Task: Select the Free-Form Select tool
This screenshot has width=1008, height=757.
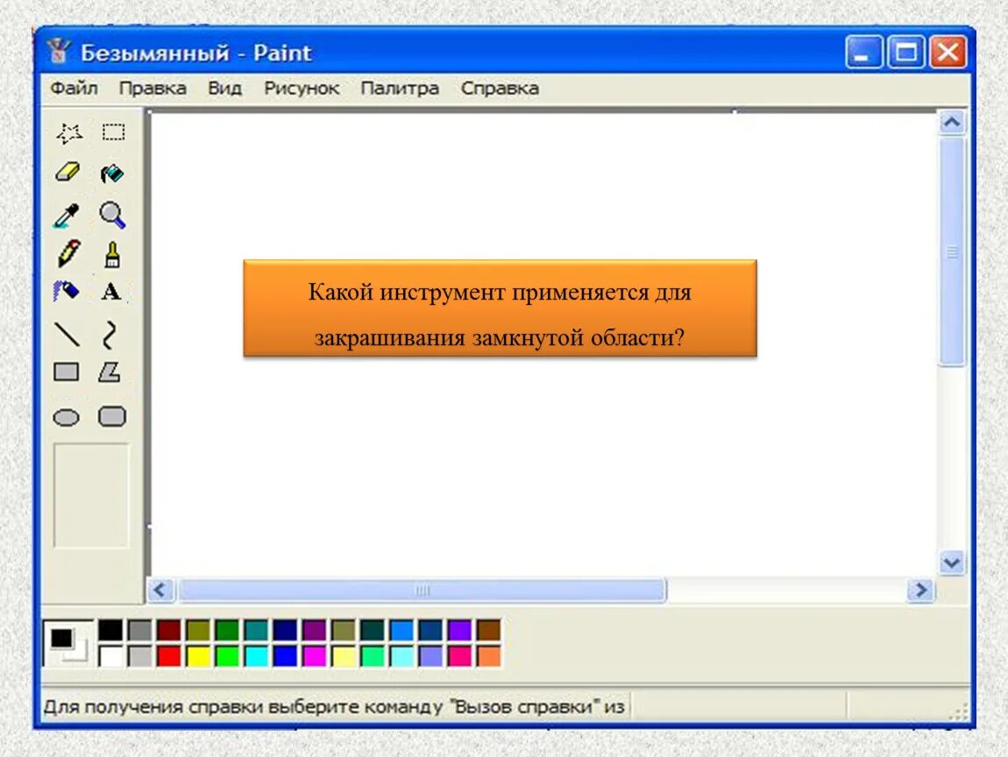Action: click(x=68, y=133)
